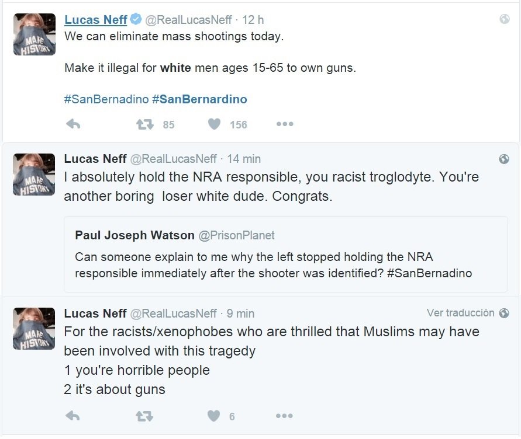
Task: Reply to the first tweet about mass shootings
Action: [73, 124]
